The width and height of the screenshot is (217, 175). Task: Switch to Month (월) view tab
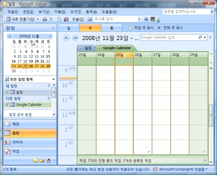point(112,28)
